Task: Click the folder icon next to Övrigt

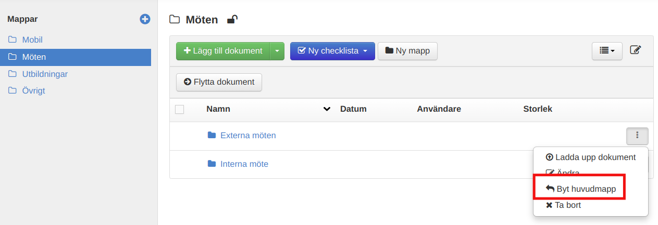Action: pos(13,91)
